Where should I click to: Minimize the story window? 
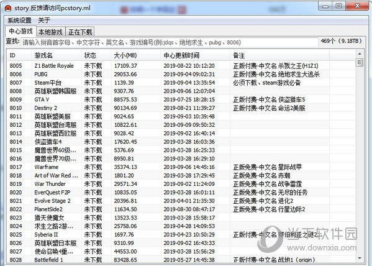tap(325, 6)
